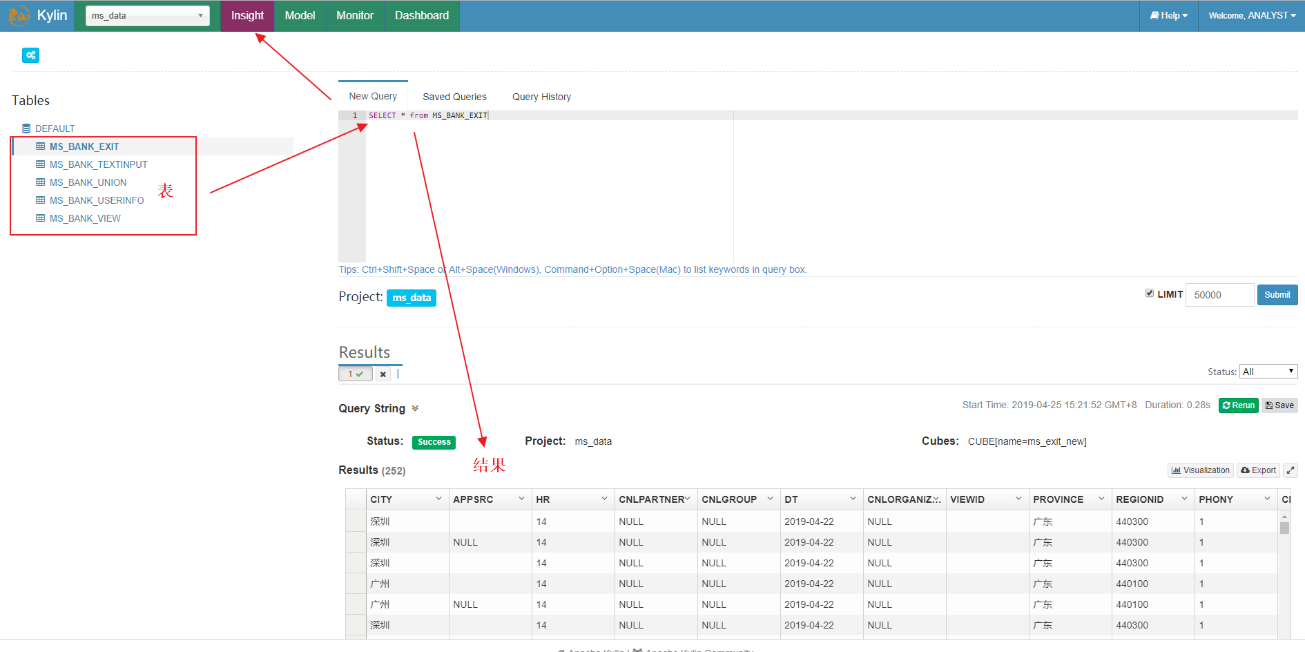Click the cube name ms_exit_new text
Image resolution: width=1305 pixels, height=652 pixels.
[x=1027, y=441]
